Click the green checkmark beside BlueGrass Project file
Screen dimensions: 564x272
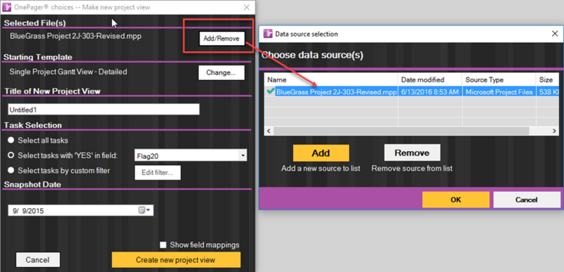(271, 92)
